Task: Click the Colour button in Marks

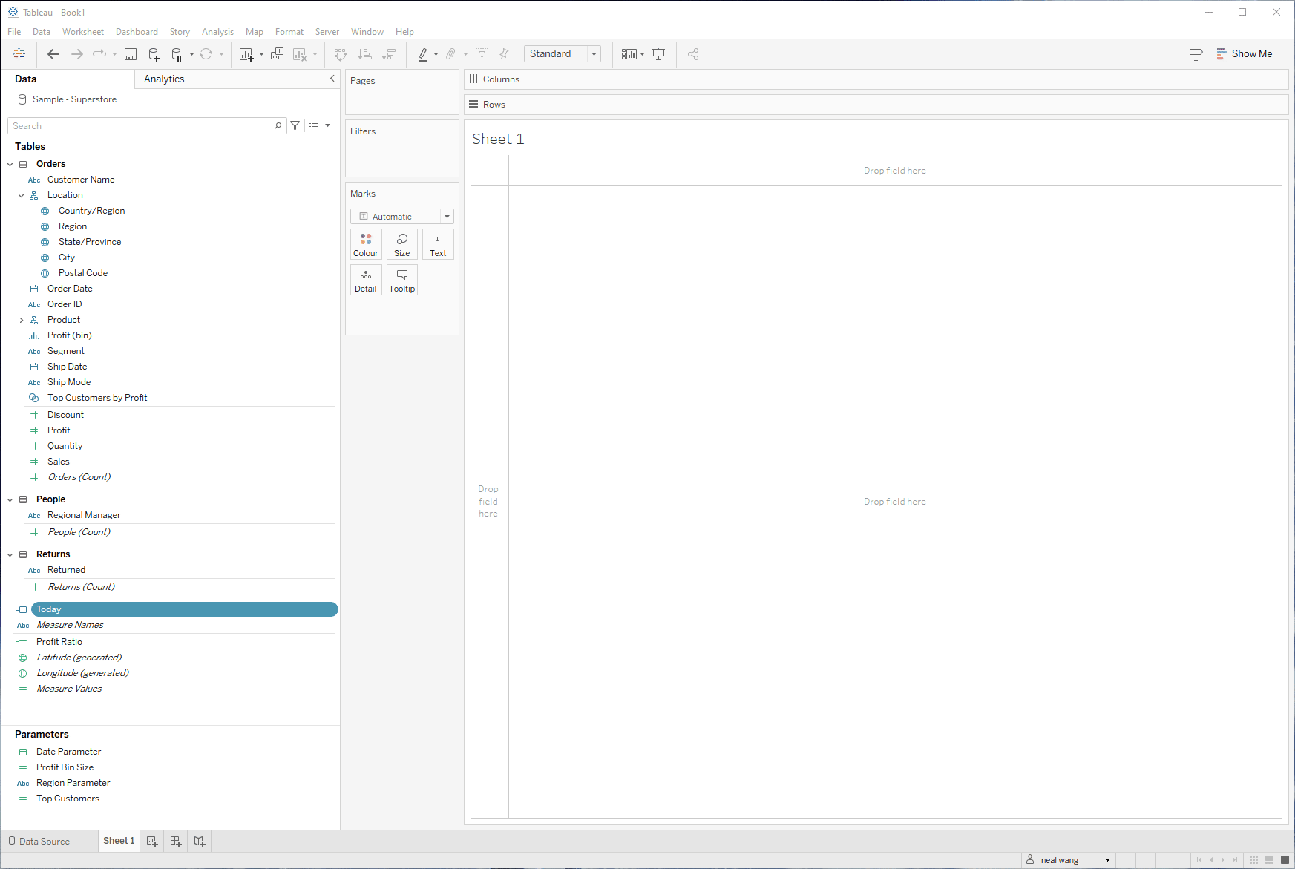Action: [x=366, y=244]
